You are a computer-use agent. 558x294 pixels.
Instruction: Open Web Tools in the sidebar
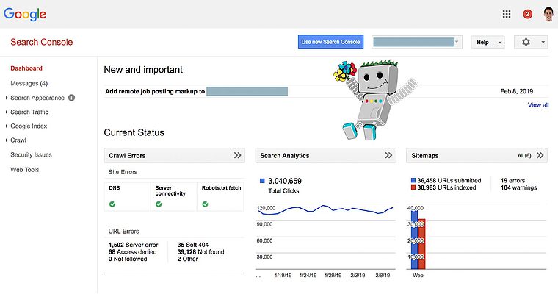[24, 170]
